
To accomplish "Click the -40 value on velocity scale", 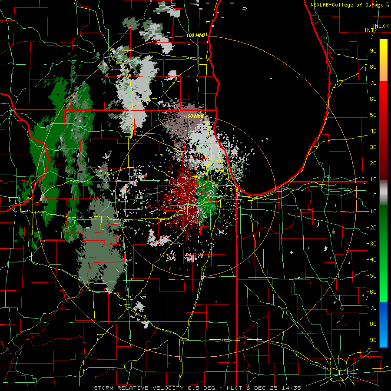I will point(371,260).
